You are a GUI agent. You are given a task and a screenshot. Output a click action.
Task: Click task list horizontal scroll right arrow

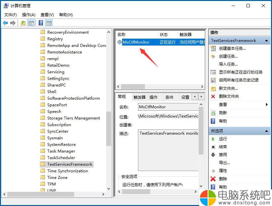(202, 86)
